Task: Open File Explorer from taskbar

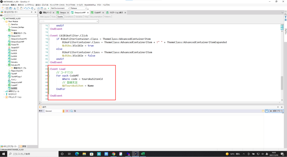Action: 84,154
